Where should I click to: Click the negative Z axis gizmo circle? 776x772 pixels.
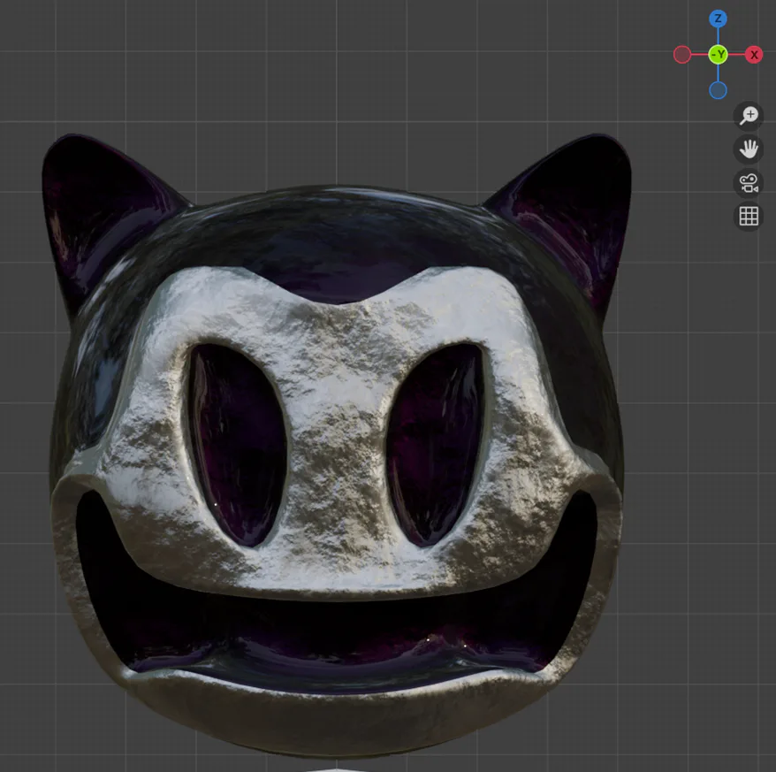pyautogui.click(x=718, y=90)
